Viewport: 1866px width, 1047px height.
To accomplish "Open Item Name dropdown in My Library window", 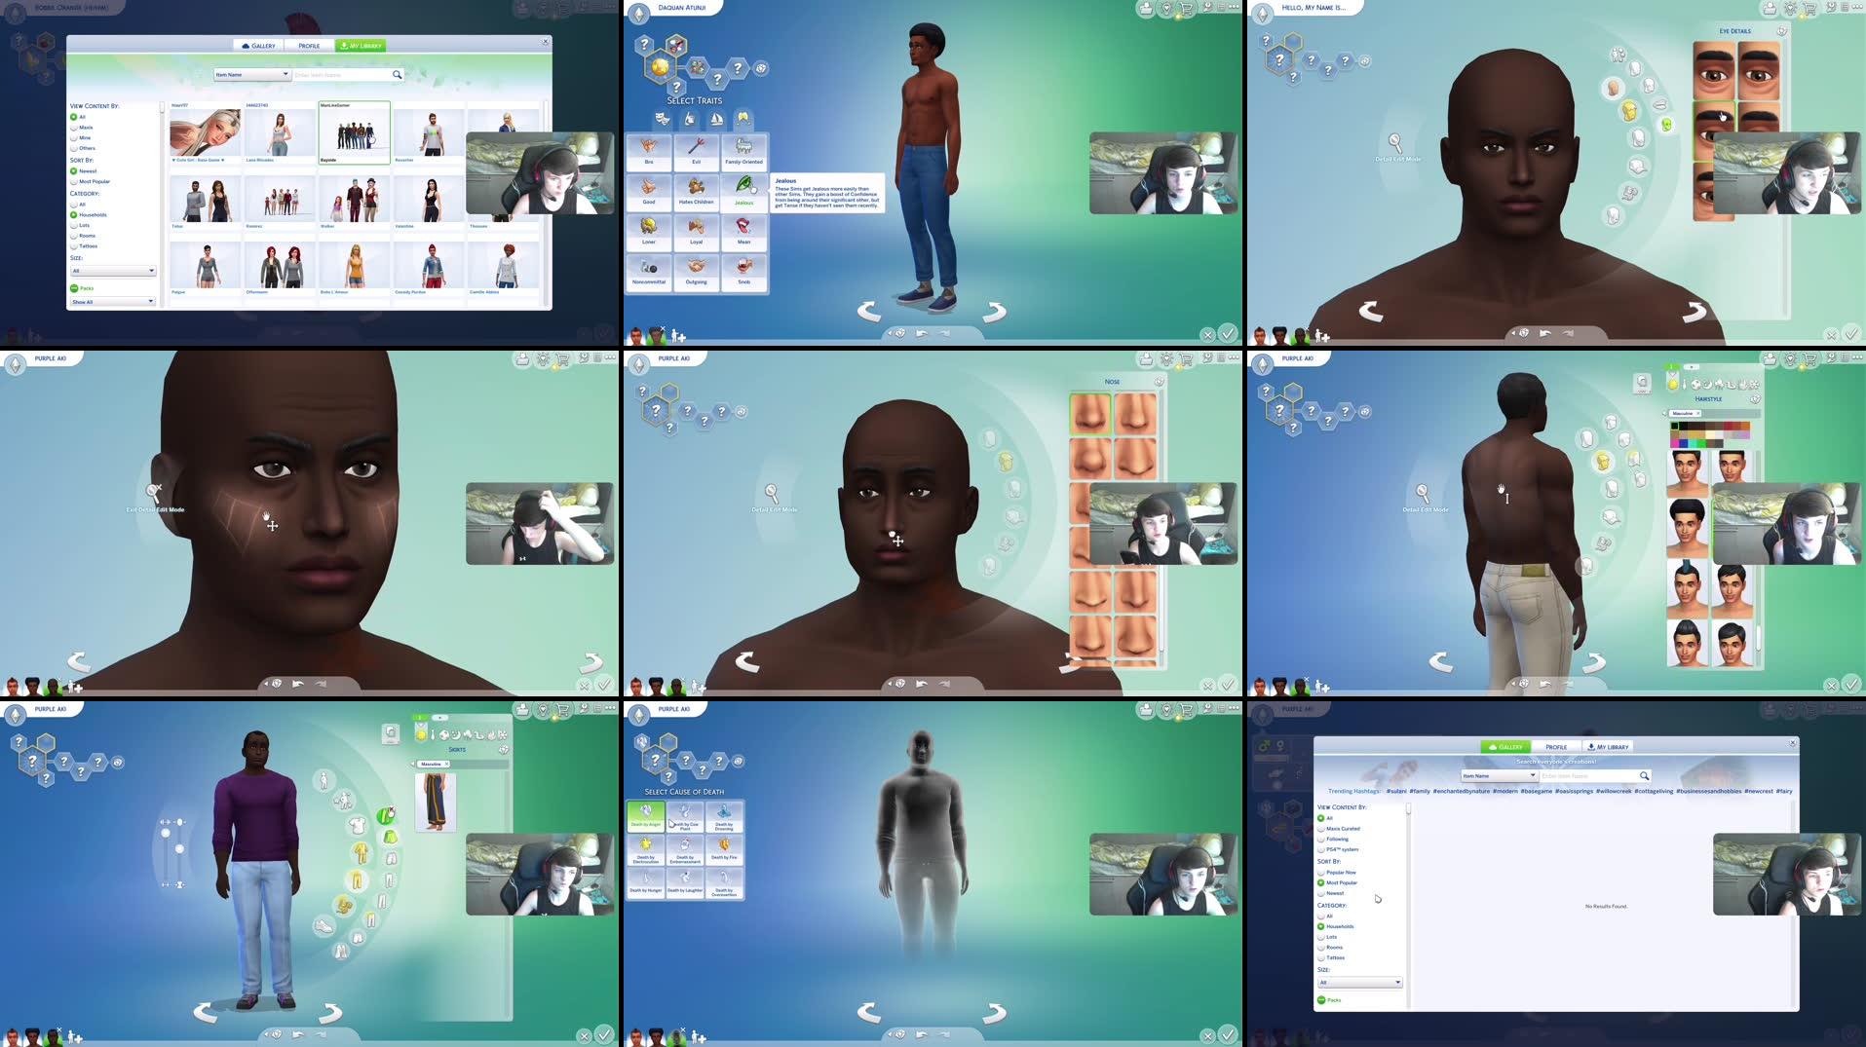I will [x=252, y=74].
